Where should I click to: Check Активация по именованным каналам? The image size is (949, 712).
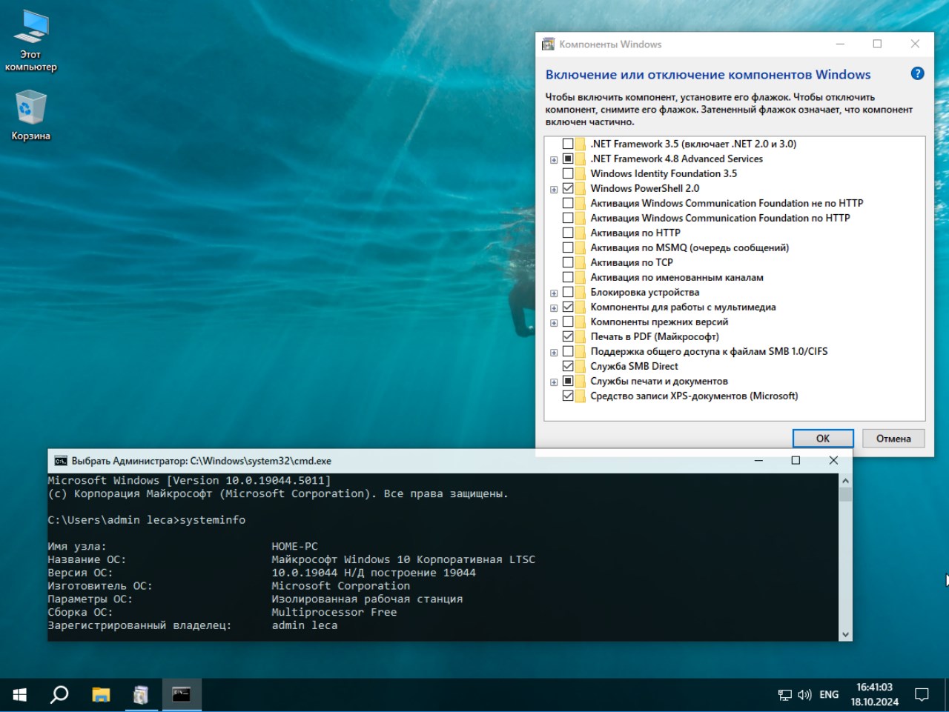(x=568, y=277)
